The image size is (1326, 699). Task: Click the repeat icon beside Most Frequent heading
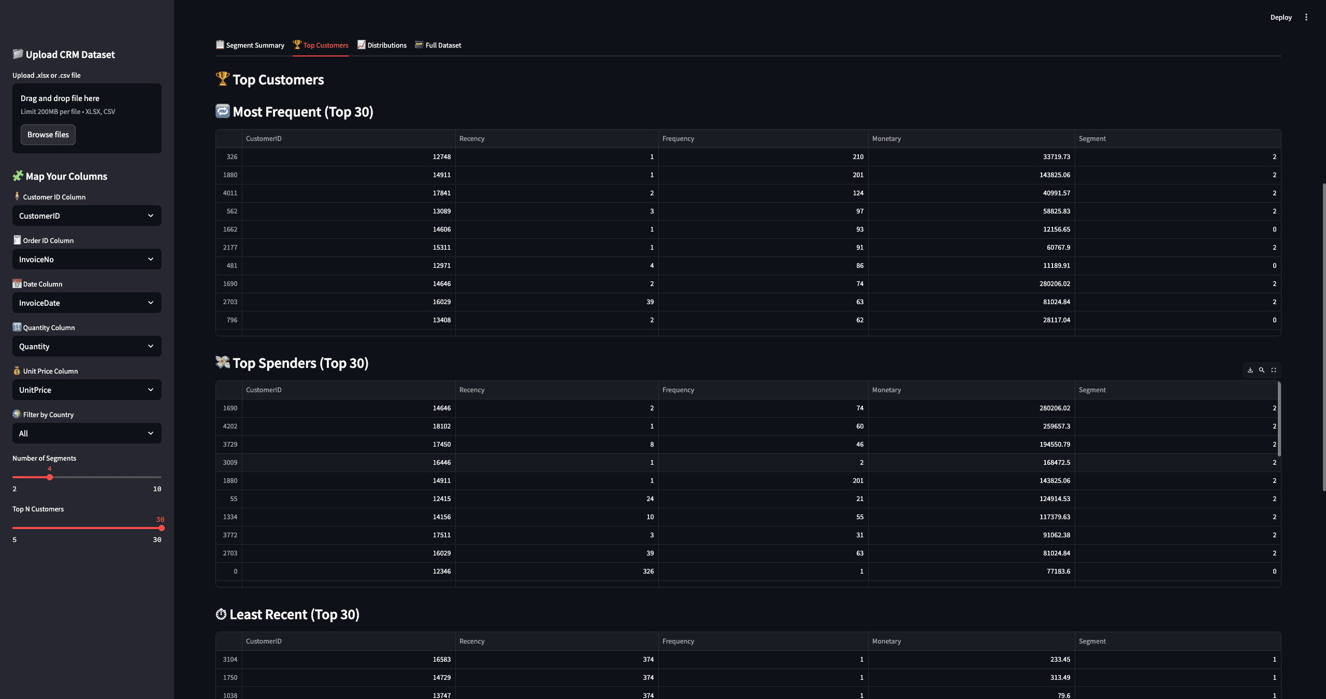tap(222, 111)
